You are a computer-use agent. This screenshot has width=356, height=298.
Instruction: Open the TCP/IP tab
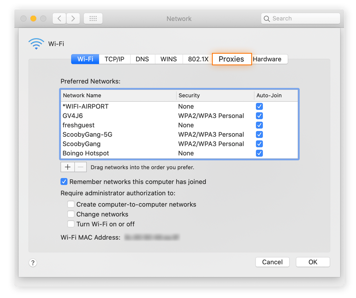pos(114,59)
